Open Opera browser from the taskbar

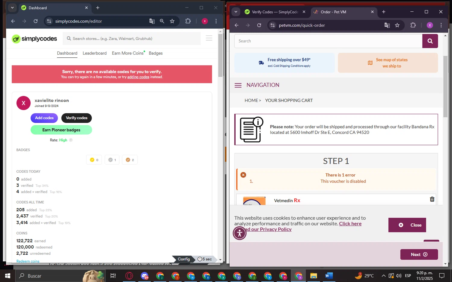pos(129,276)
